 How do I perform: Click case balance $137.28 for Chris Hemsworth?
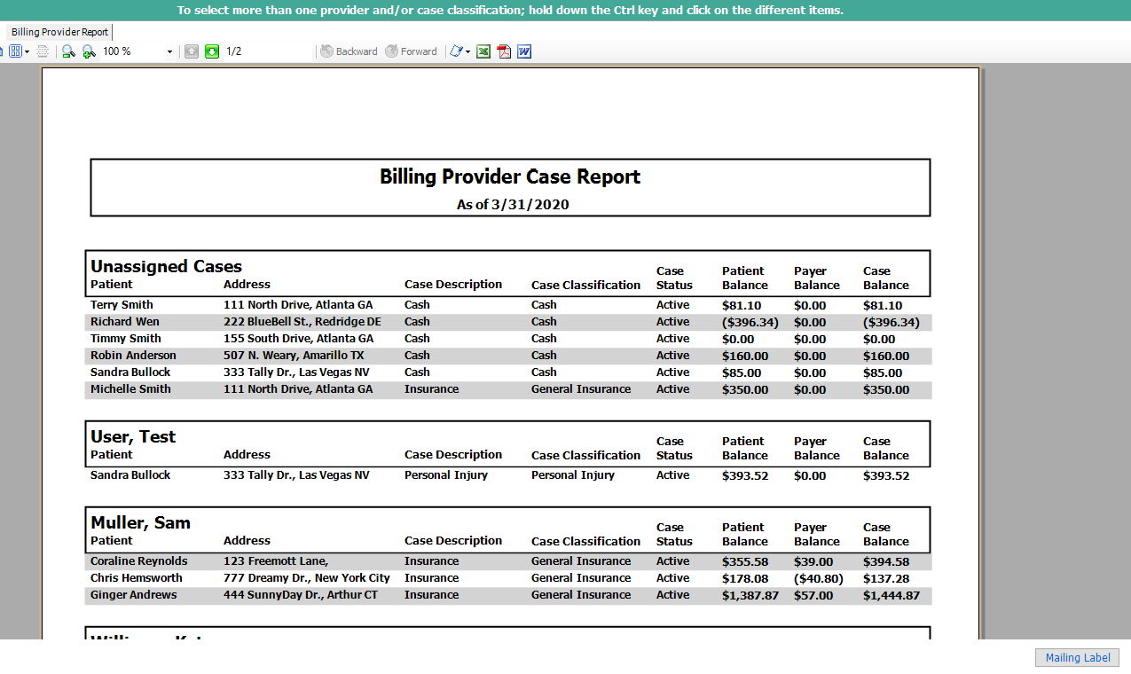pos(886,578)
